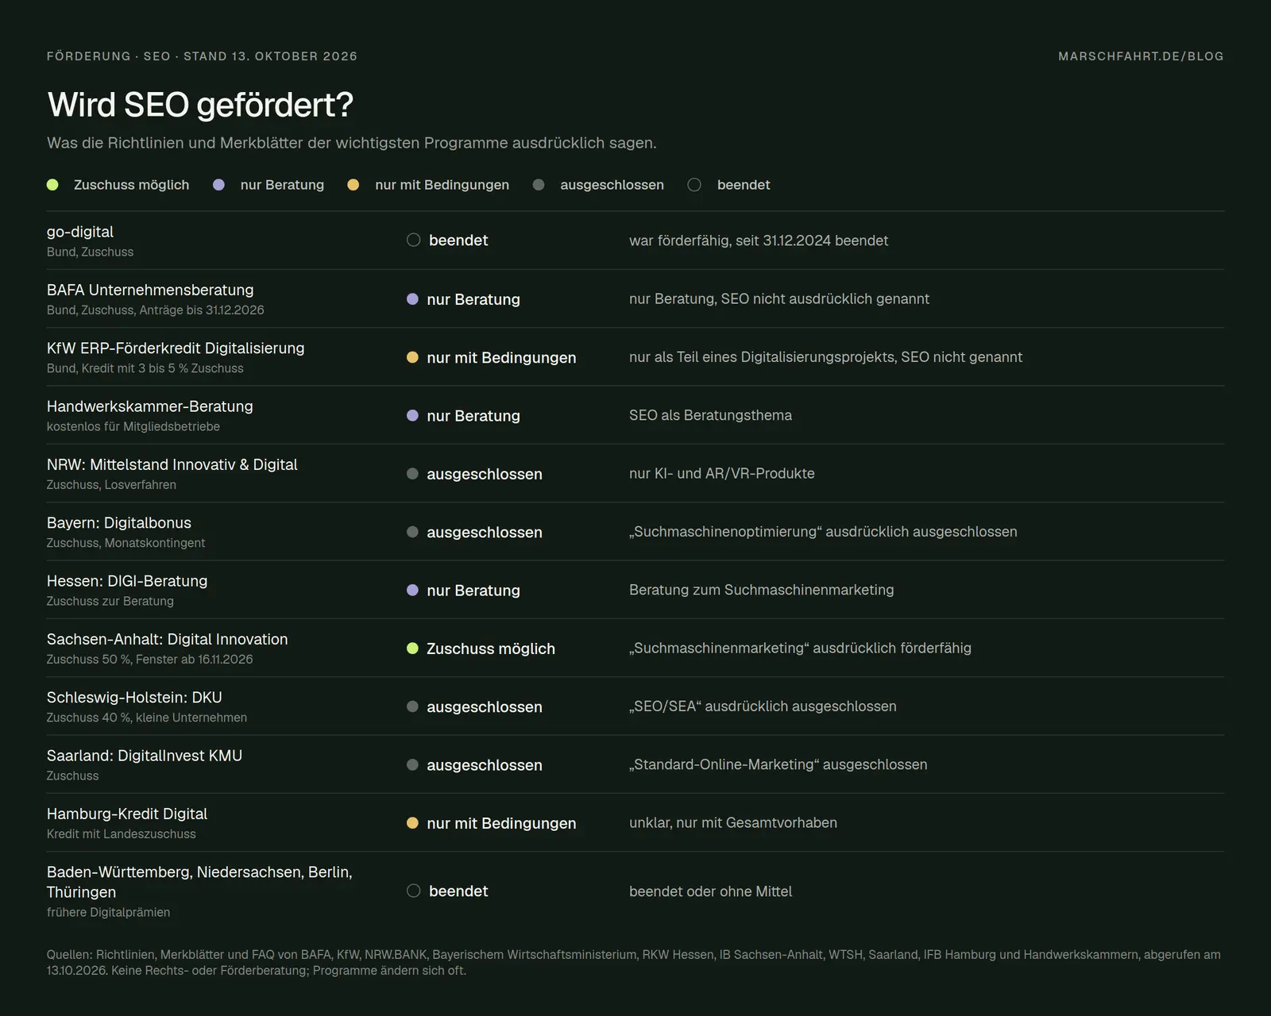The height and width of the screenshot is (1016, 1271).
Task: Click the green legend dot for Zuschuss möglich
Action: pyautogui.click(x=52, y=185)
